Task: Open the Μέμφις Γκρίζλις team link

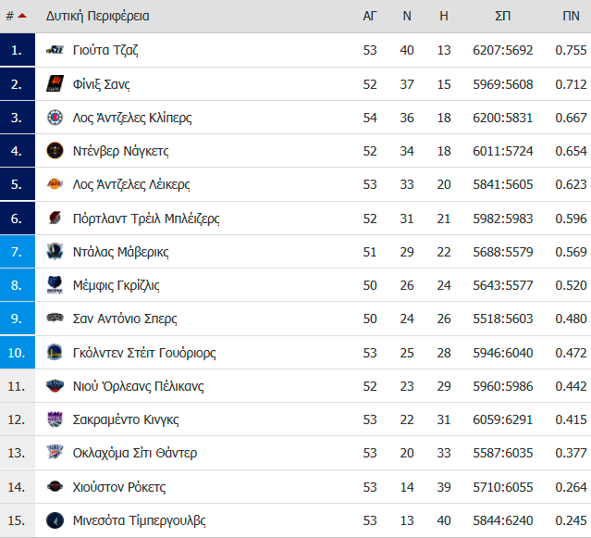Action: (117, 285)
